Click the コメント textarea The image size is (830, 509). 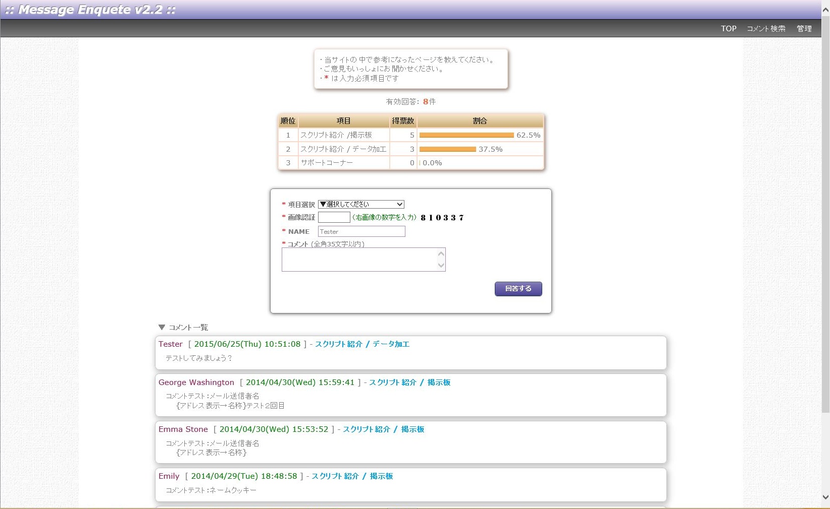pos(358,260)
